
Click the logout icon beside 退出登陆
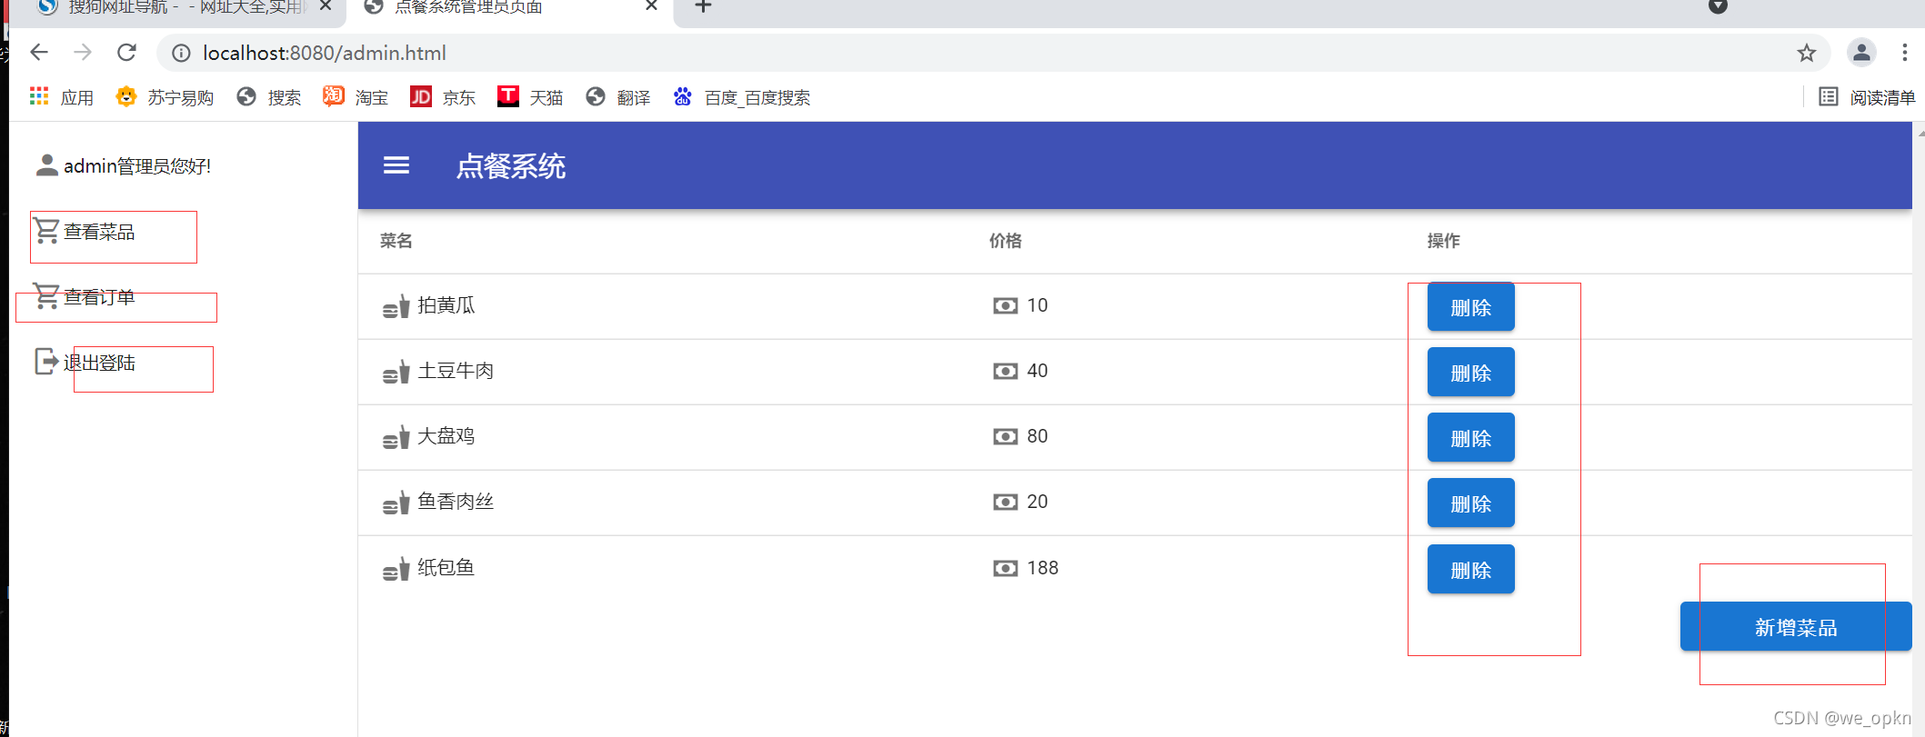(47, 362)
